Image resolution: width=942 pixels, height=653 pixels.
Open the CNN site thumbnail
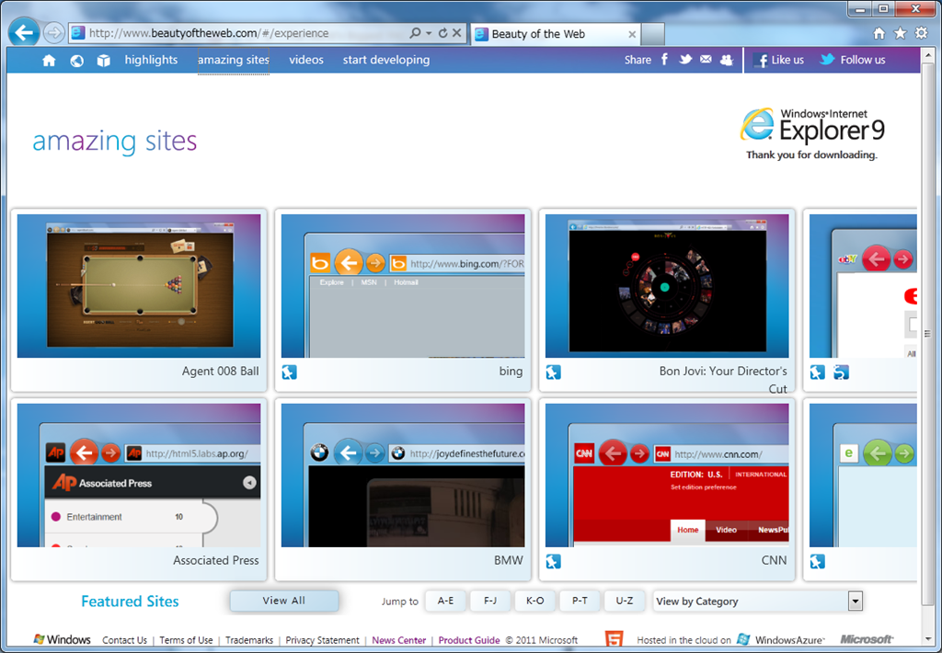pyautogui.click(x=667, y=475)
